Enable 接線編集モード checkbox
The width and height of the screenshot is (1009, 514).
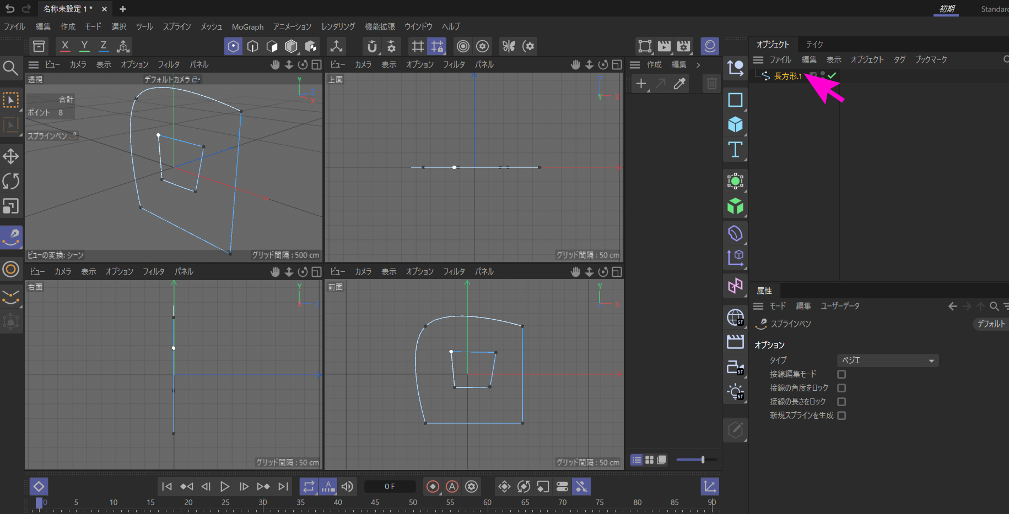point(841,374)
